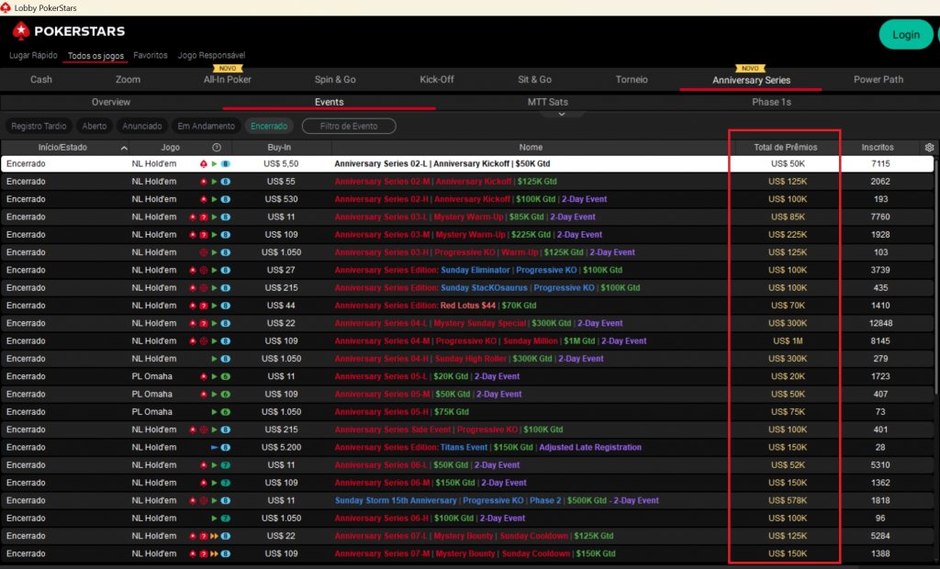940x569 pixels.
Task: Click the US$ 578K prize cell
Action: (788, 501)
